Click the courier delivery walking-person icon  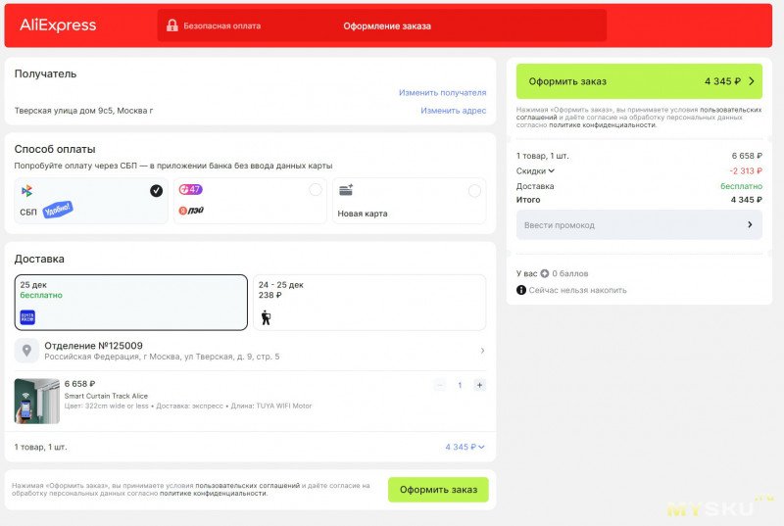pyautogui.click(x=266, y=317)
